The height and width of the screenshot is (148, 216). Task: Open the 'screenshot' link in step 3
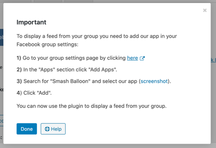point(154,81)
